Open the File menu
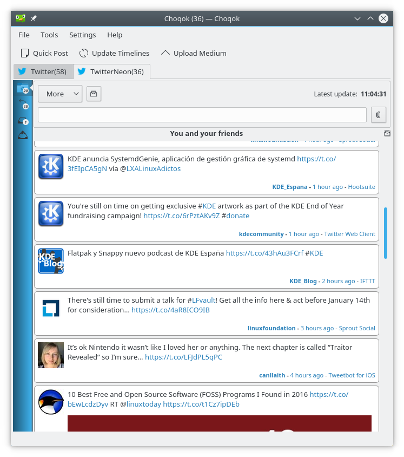The width and height of the screenshot is (404, 457). [x=24, y=35]
